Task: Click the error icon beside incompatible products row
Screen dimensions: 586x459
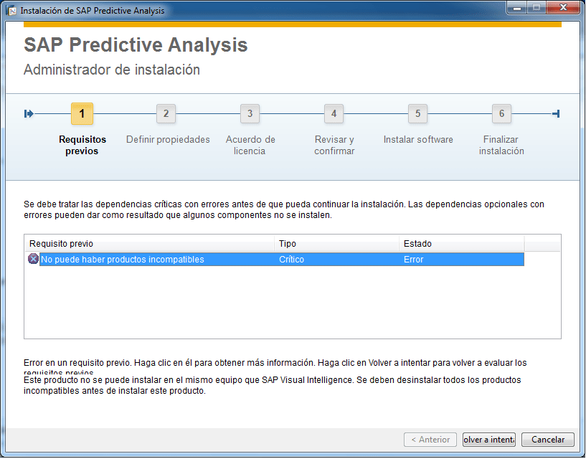Action: point(33,259)
